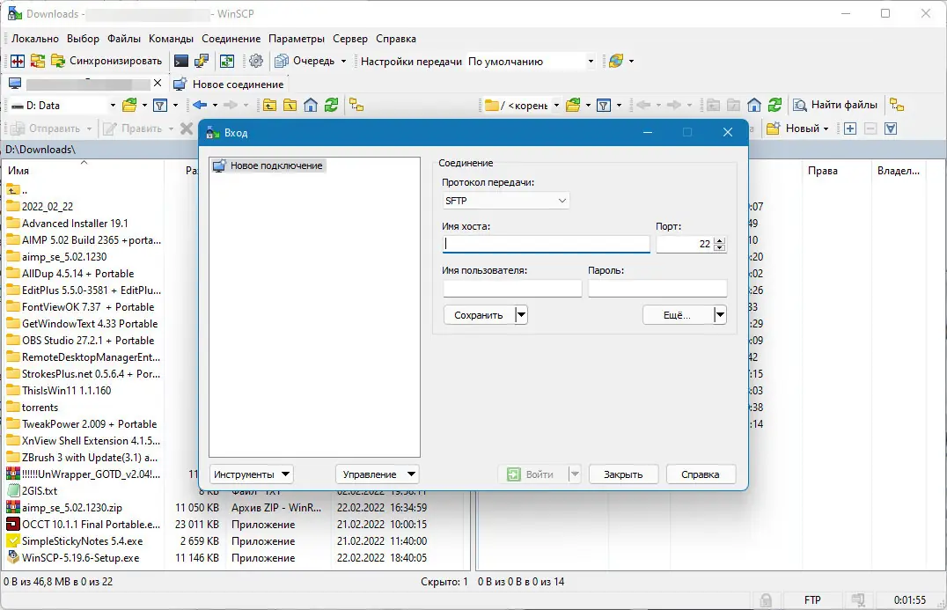Click the Пароль field
Image resolution: width=947 pixels, height=610 pixels.
point(657,288)
